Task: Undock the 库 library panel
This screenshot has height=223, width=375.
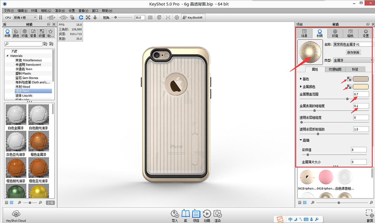Action: (49, 25)
